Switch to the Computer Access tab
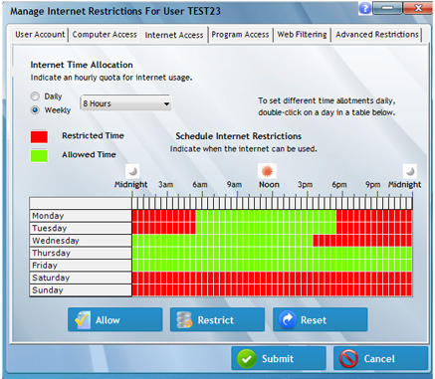The height and width of the screenshot is (379, 435). (105, 35)
